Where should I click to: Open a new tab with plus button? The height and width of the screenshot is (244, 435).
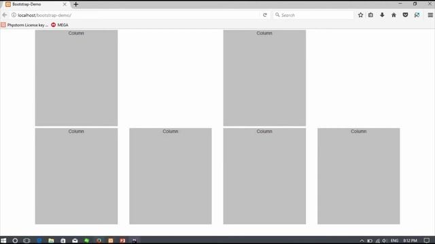pyautogui.click(x=75, y=4)
